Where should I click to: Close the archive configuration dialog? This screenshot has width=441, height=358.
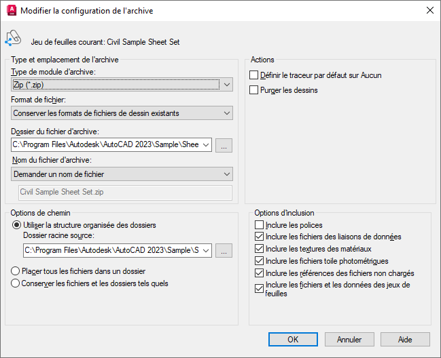click(x=429, y=10)
